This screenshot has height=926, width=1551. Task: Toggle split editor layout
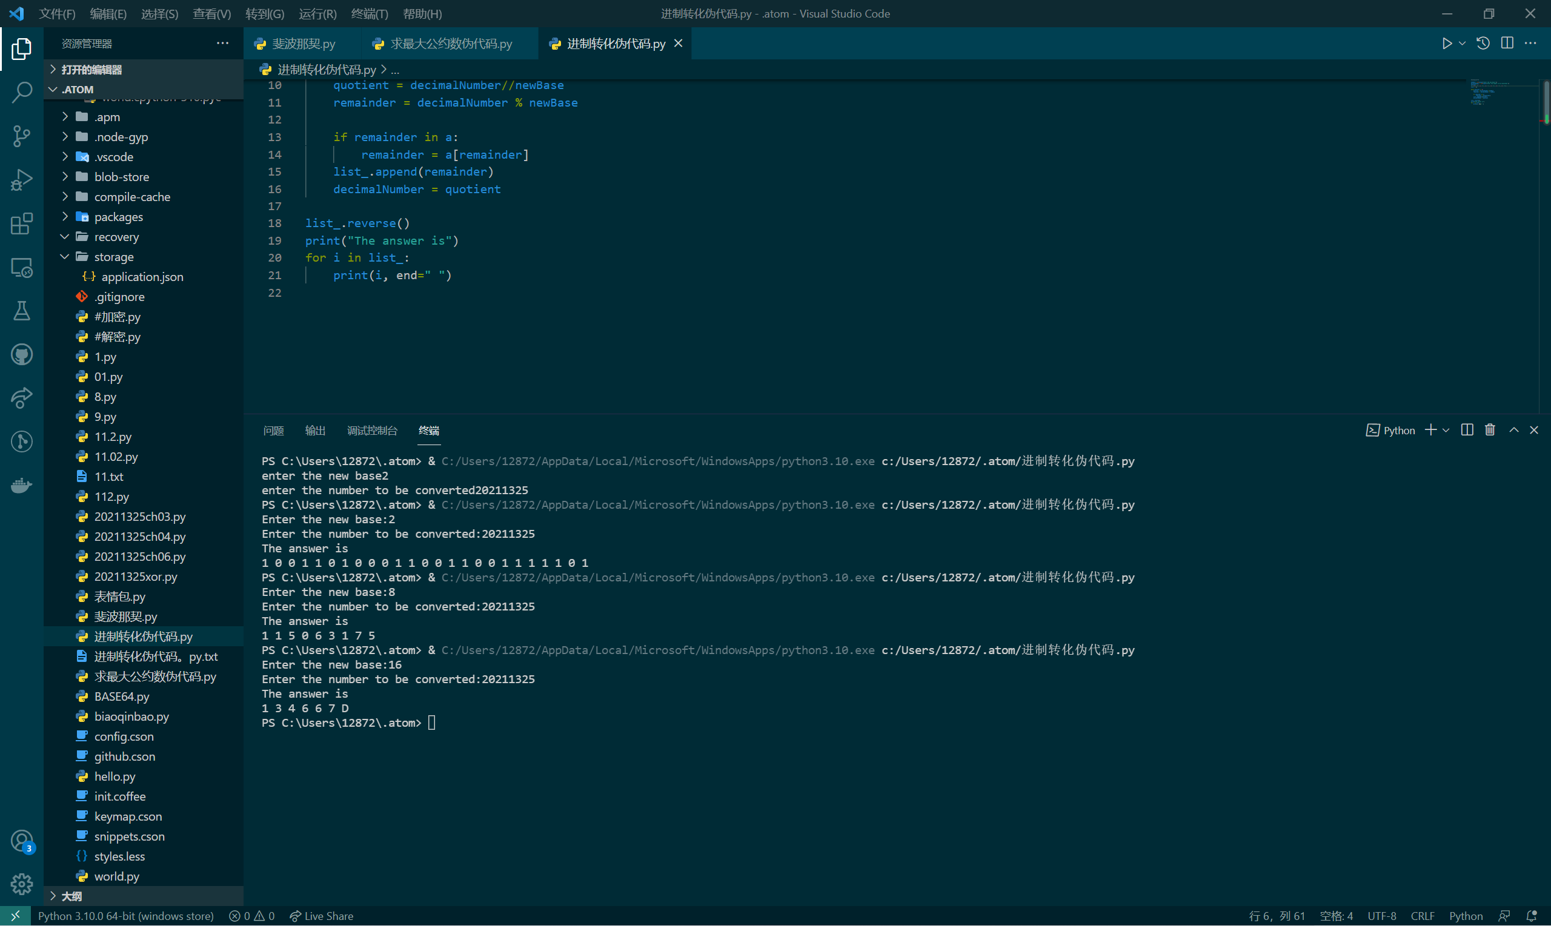1507,43
